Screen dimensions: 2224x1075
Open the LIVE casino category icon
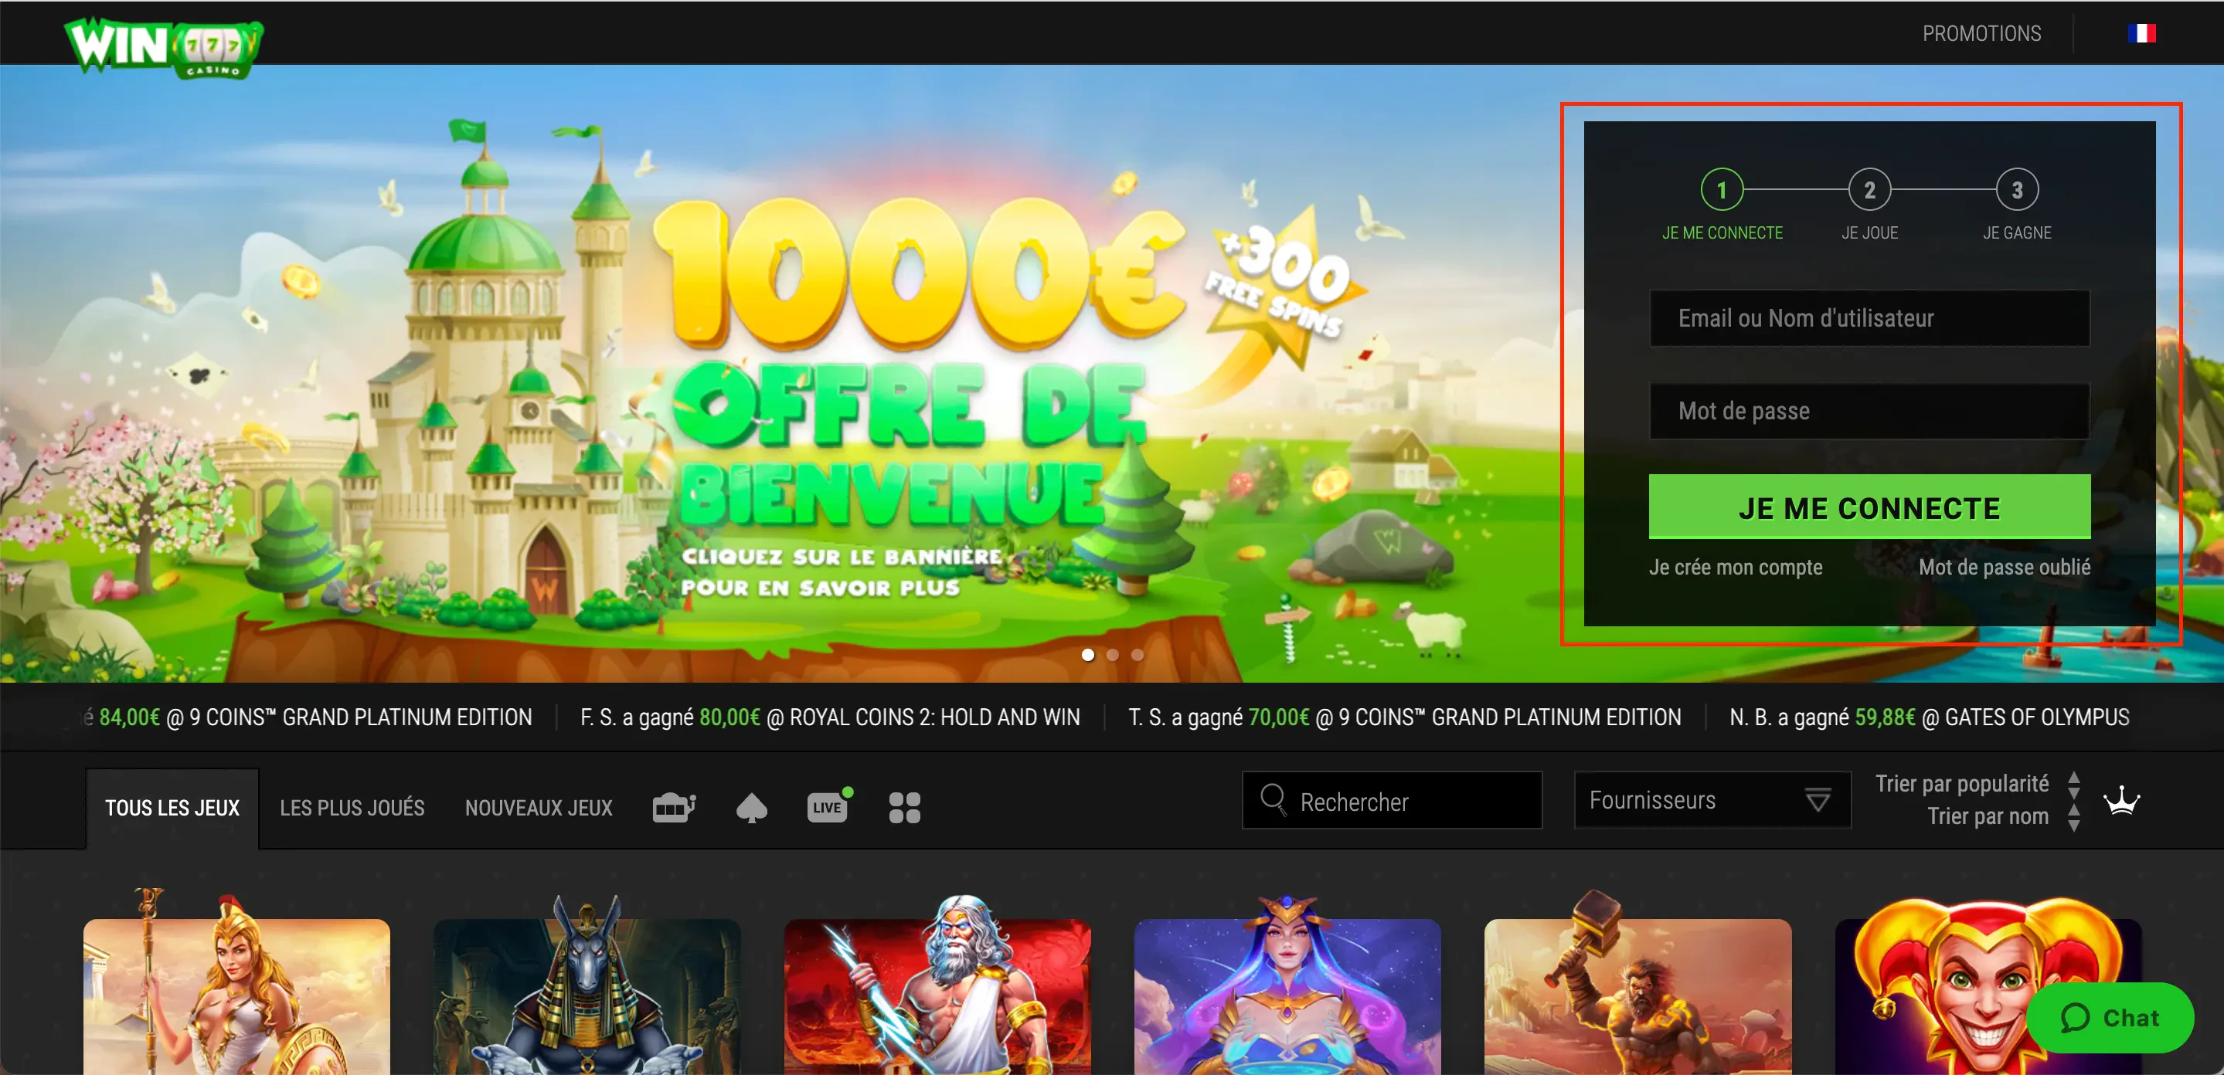click(829, 807)
